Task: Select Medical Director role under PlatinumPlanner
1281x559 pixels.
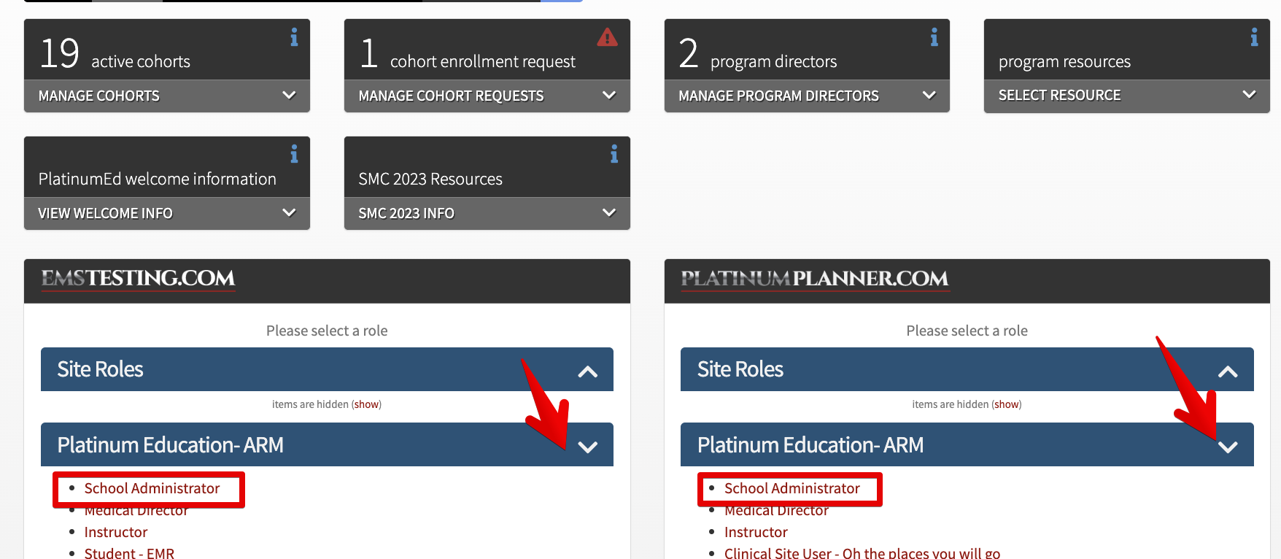Action: [776, 511]
